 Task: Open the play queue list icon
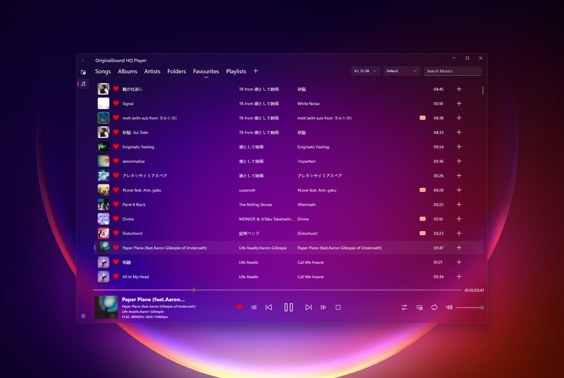tap(419, 308)
